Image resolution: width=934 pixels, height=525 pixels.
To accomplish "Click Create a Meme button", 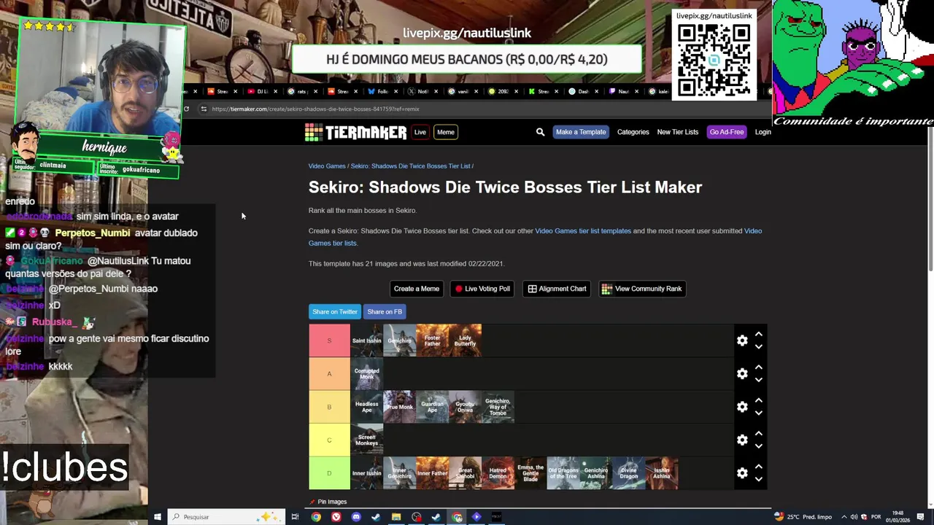I will pyautogui.click(x=417, y=289).
